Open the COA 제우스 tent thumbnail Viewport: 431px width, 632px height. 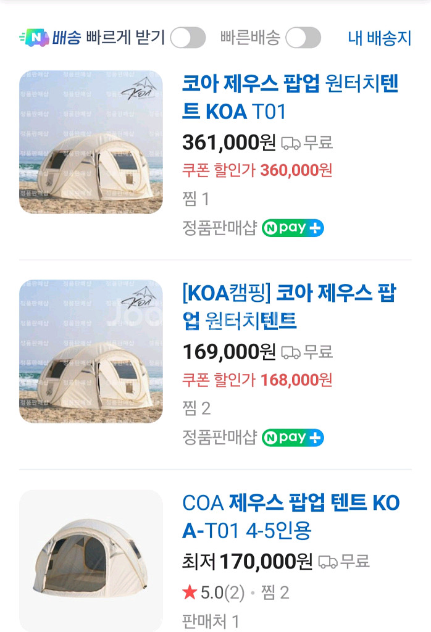[x=91, y=560]
